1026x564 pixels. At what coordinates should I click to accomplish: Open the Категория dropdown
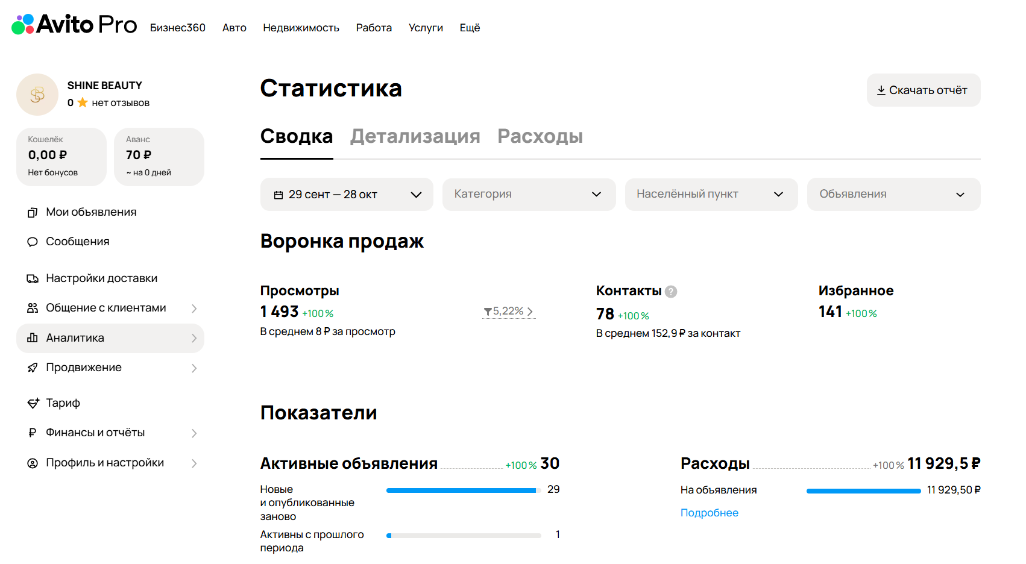click(x=529, y=194)
